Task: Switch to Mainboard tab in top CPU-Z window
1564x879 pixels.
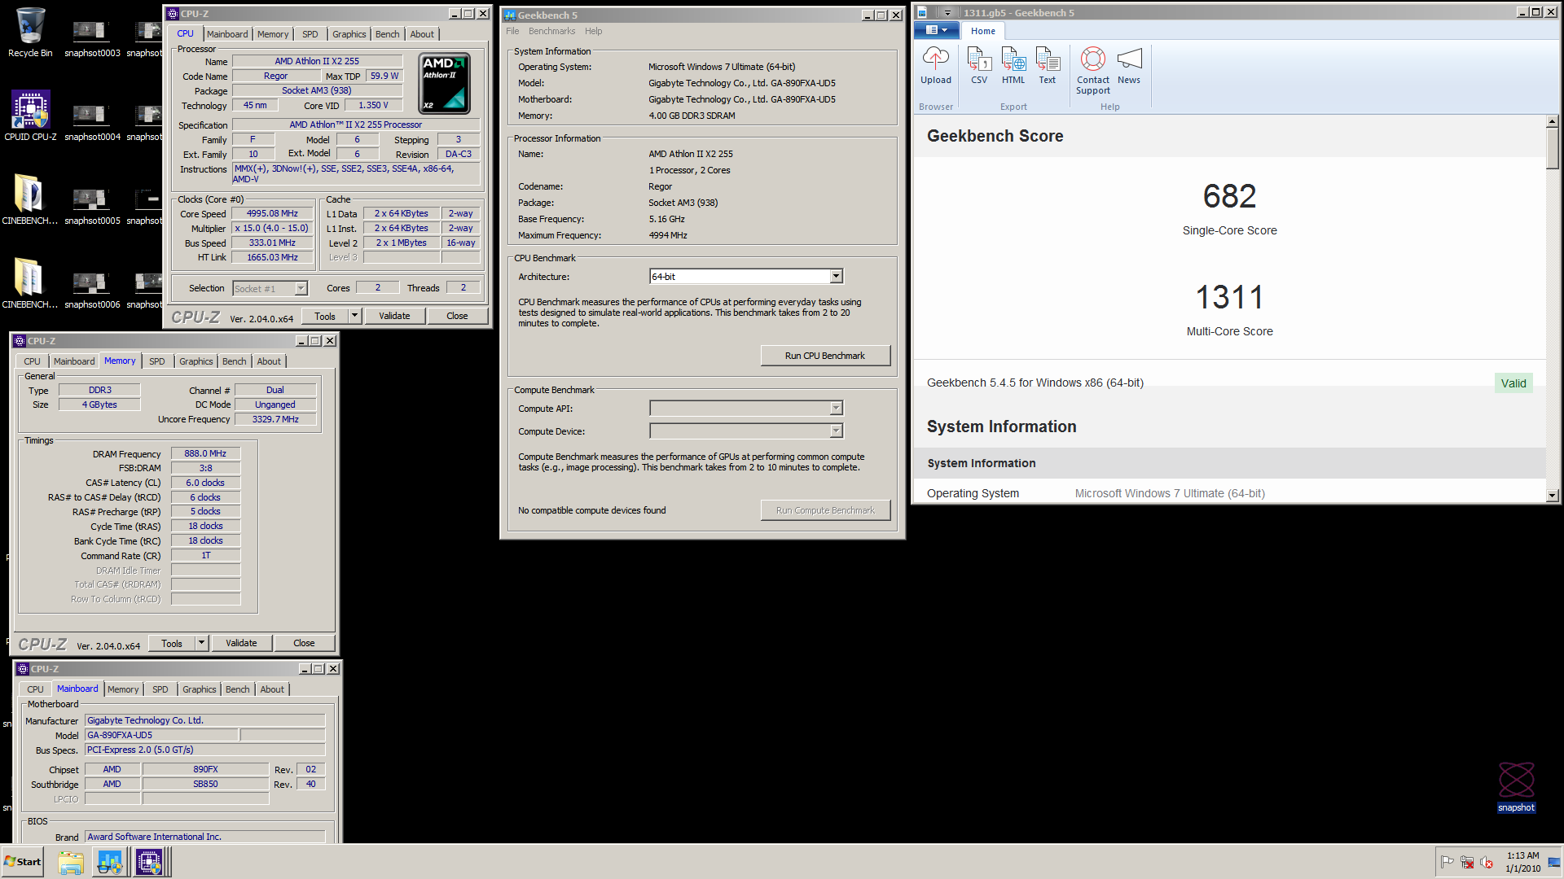Action: coord(227,34)
